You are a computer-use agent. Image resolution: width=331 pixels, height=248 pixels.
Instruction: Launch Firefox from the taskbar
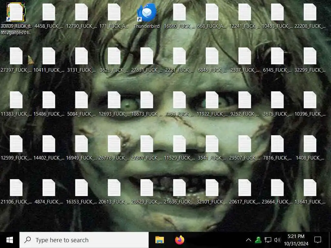[x=180, y=240]
